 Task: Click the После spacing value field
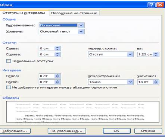click(47, 82)
